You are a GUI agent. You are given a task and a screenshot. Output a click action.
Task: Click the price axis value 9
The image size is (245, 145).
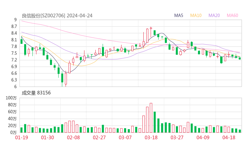[x=15, y=20]
